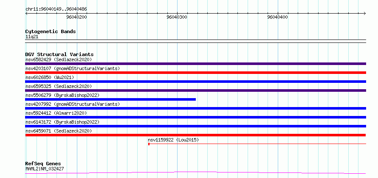Click the short blue bar under nsv5506279
Image resolution: width=378 pixels, height=178 pixels.
click(x=110, y=99)
